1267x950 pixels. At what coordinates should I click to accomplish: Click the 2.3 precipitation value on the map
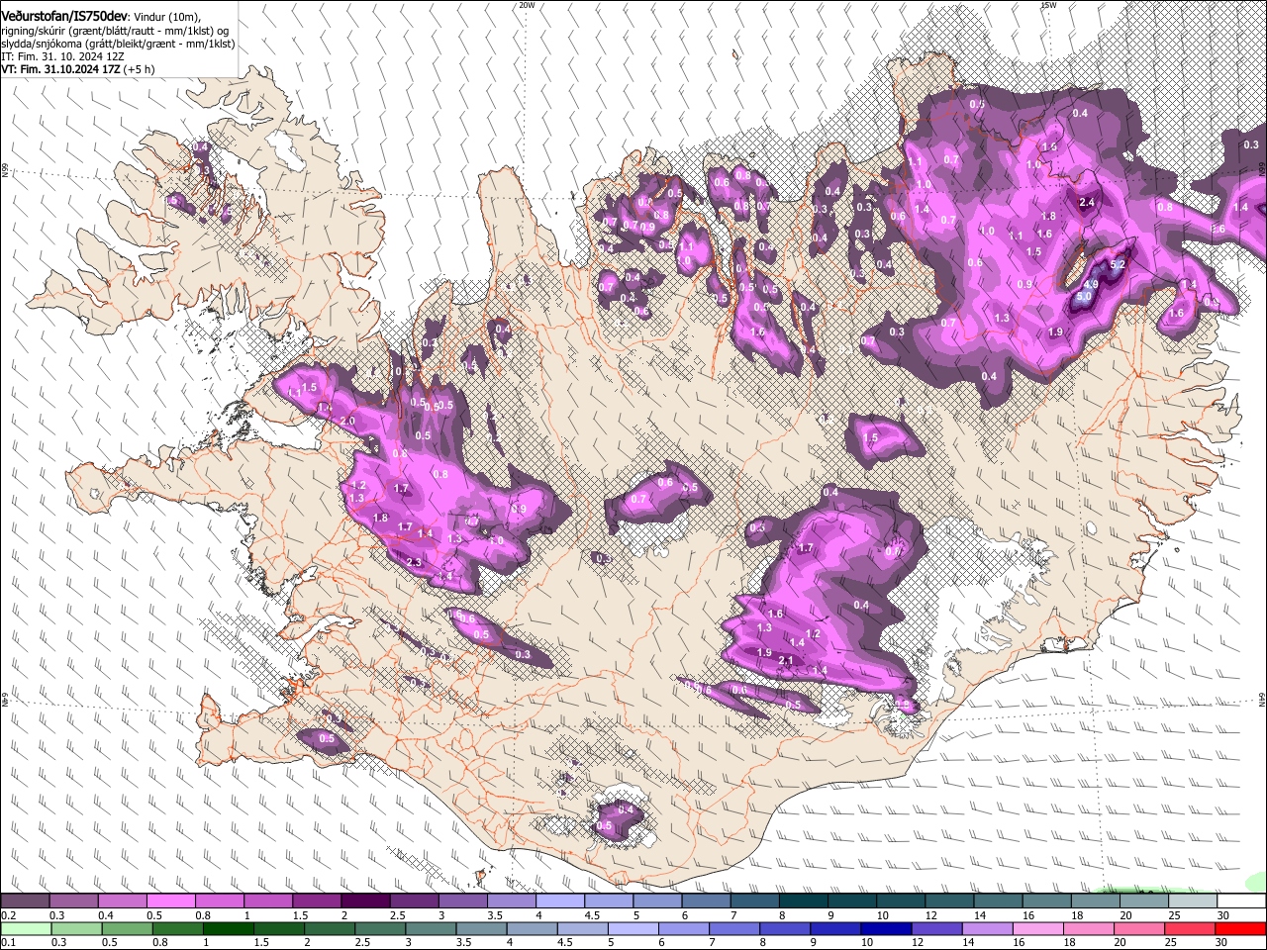pyautogui.click(x=414, y=562)
